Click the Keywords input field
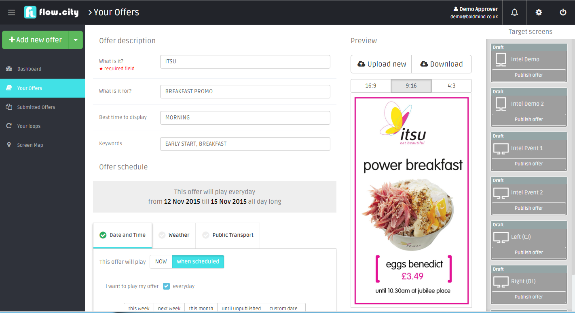Screen dimensions: 575x313 [x=245, y=144]
